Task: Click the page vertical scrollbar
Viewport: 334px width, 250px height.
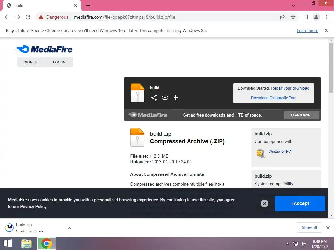Action: (331, 68)
